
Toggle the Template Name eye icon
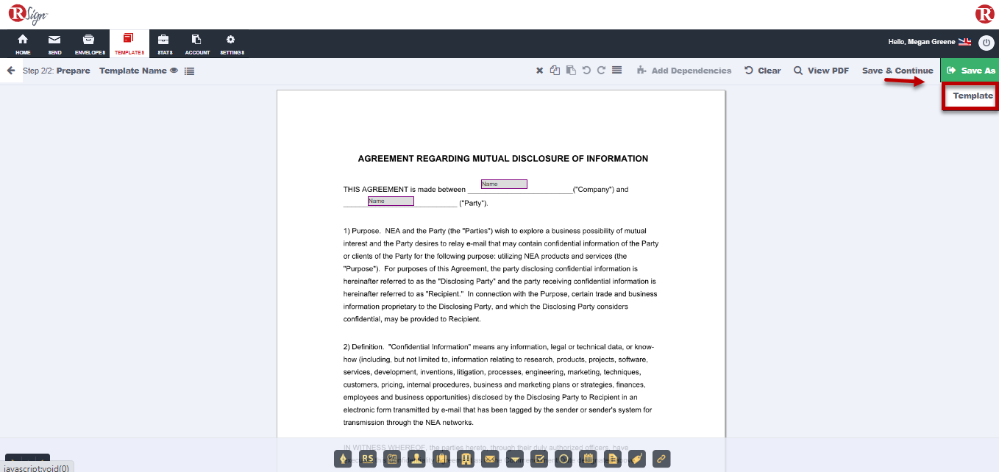(174, 71)
